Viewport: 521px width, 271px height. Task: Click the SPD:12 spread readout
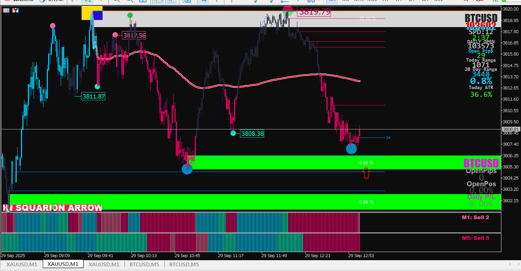pos(481,32)
